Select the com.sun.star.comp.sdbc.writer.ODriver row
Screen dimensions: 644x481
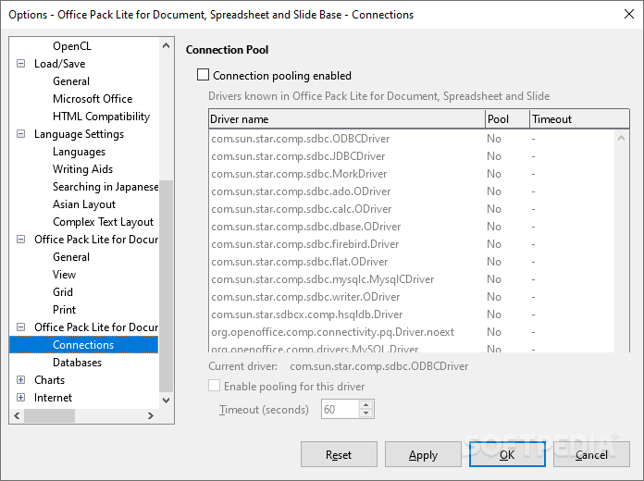(412, 297)
